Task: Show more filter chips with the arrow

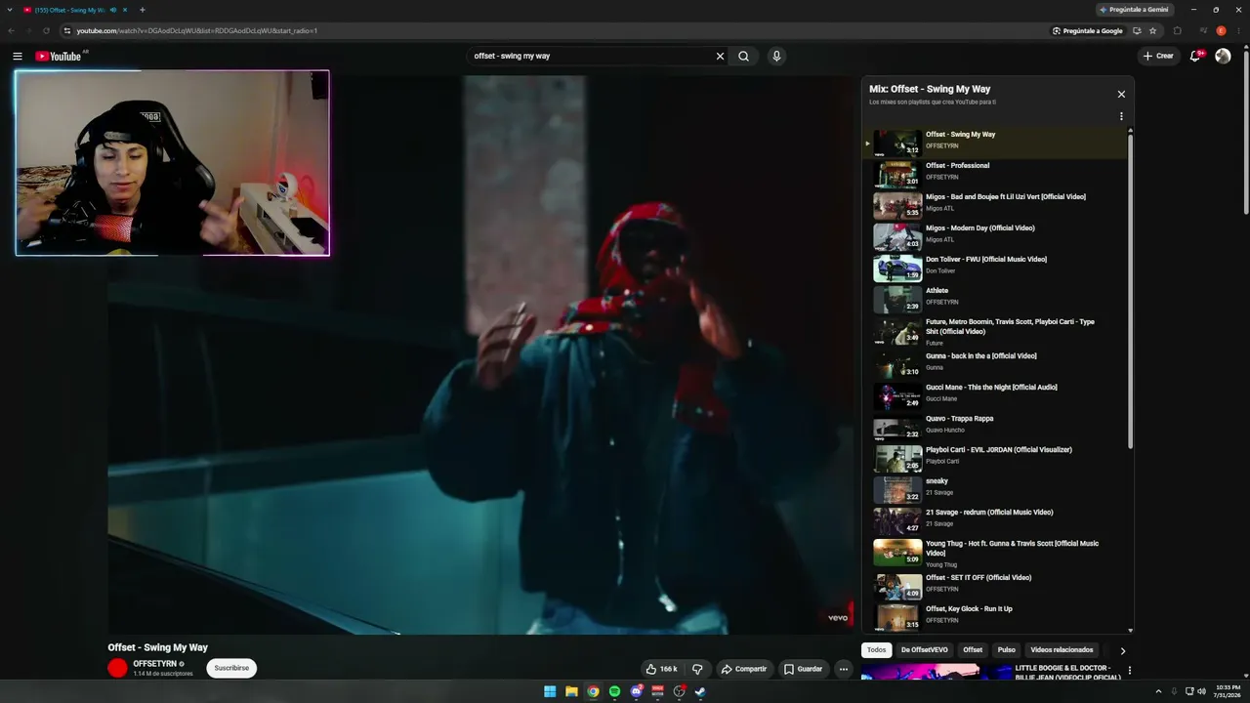Action: [1122, 650]
